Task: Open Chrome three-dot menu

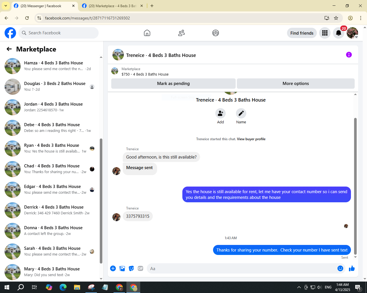Action: pyautogui.click(x=361, y=18)
